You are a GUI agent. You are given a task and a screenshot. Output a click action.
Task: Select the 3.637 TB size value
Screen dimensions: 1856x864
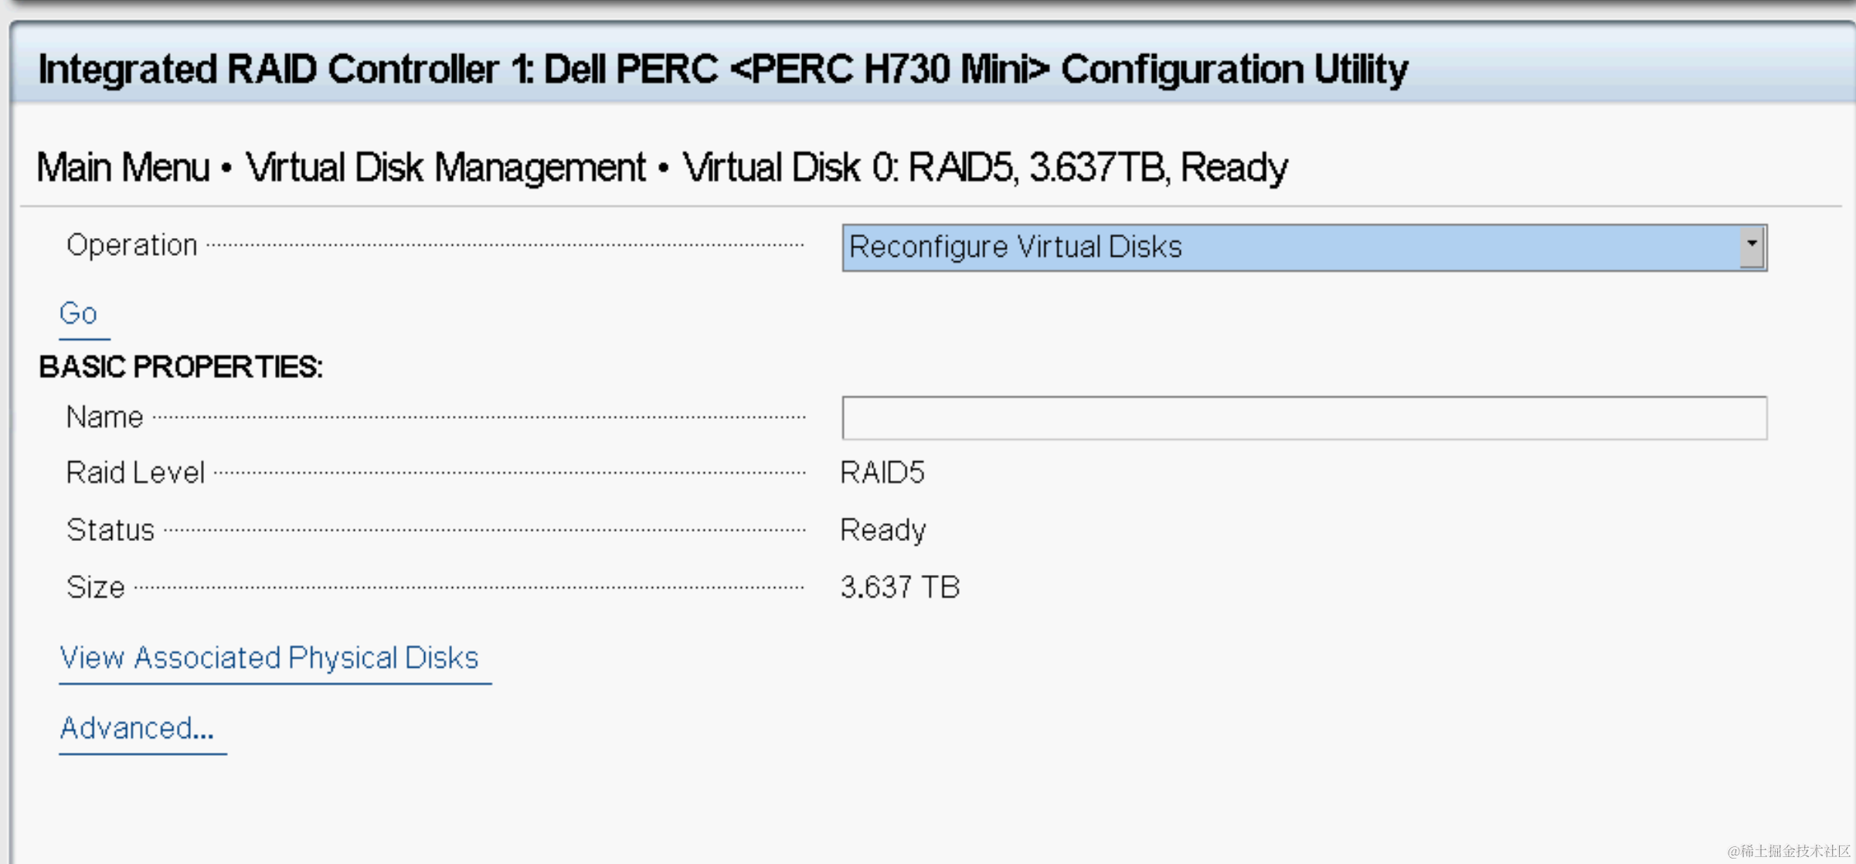(x=900, y=587)
